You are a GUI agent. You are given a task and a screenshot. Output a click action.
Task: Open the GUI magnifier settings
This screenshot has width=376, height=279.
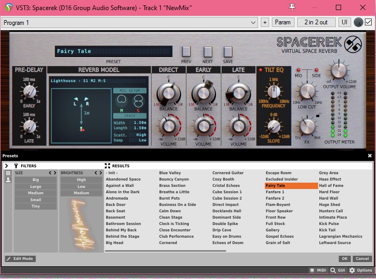(334, 271)
